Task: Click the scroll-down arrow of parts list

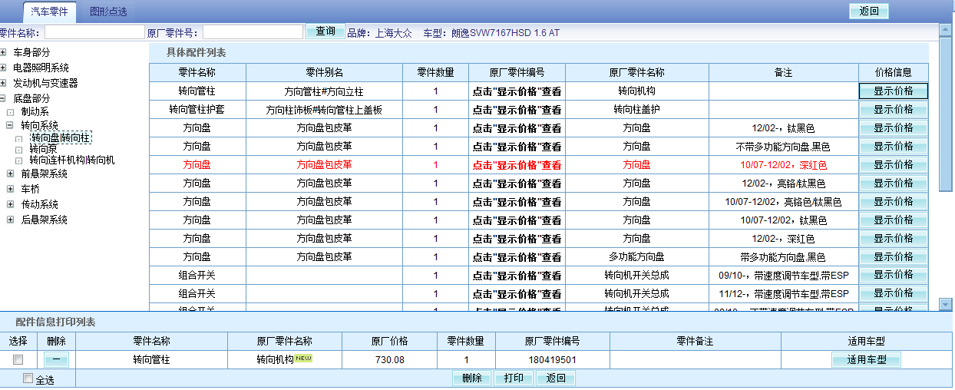Action: pos(946,305)
